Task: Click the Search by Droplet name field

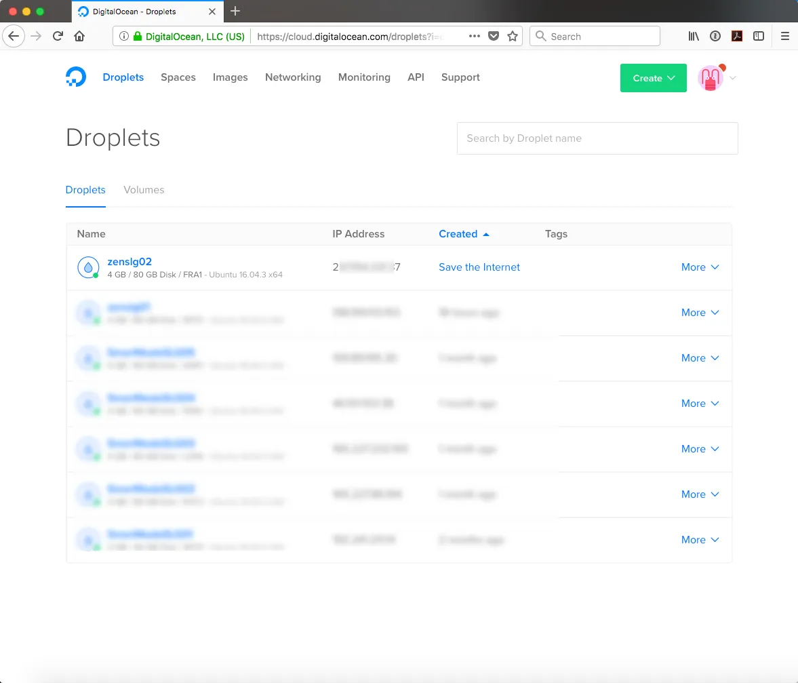Action: point(597,138)
